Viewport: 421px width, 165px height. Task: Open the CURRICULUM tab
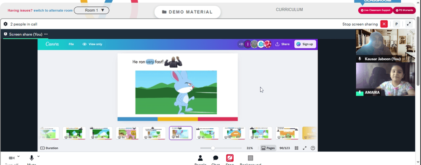tap(289, 10)
